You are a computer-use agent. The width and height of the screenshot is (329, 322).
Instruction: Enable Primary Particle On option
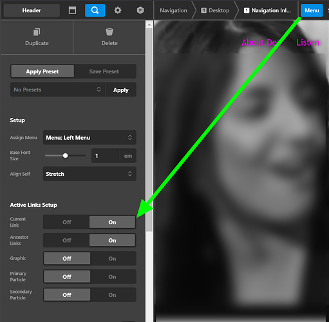(112, 277)
